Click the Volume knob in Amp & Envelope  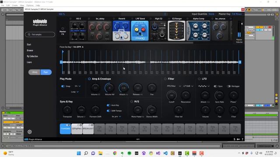tap(95, 88)
